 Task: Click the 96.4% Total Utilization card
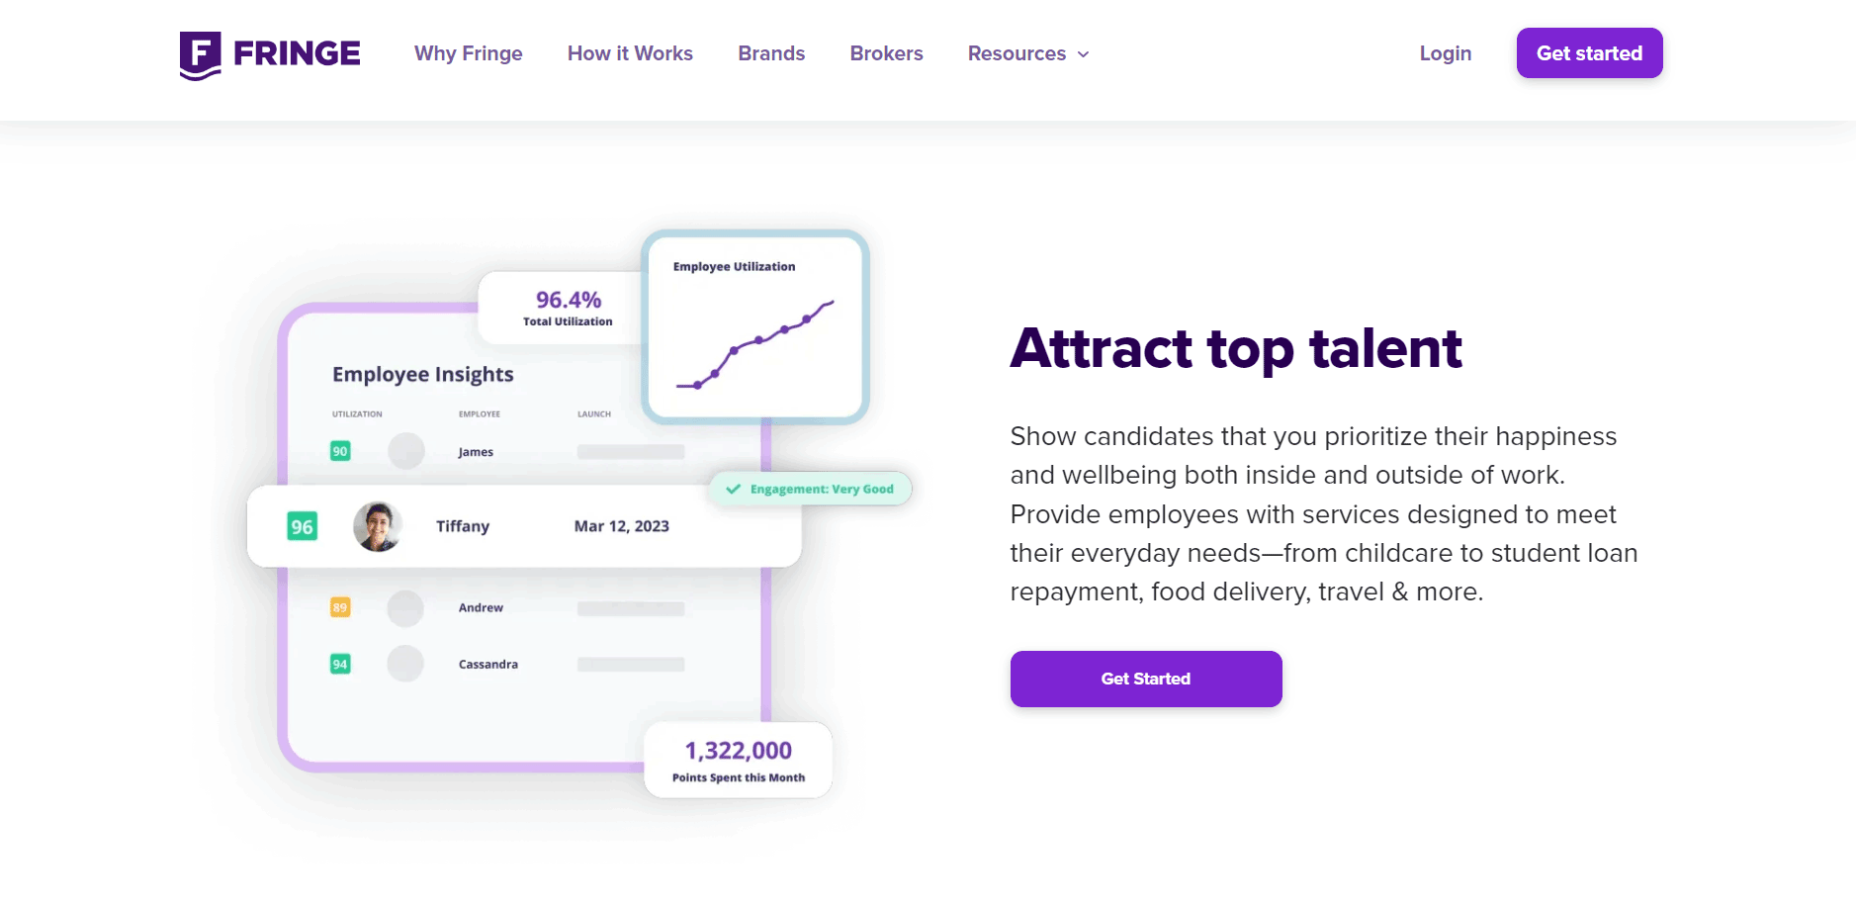coord(564,308)
